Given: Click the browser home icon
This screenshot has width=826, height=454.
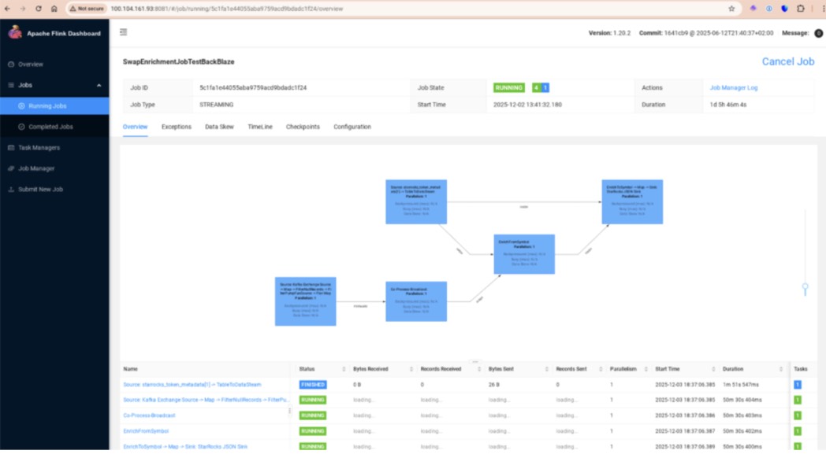Looking at the screenshot, I should click(54, 9).
